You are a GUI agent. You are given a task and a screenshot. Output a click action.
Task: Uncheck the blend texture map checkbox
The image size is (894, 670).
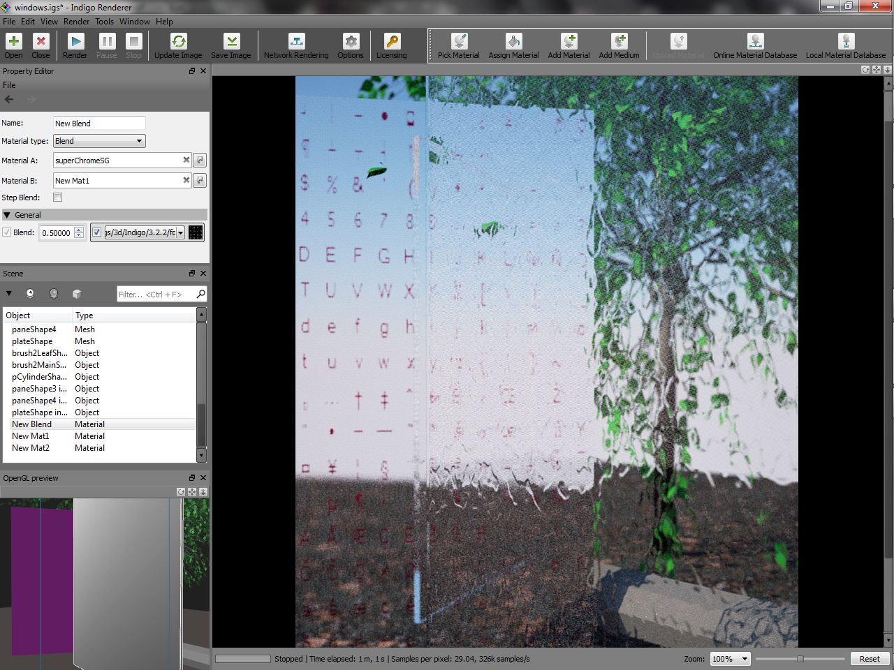point(97,232)
